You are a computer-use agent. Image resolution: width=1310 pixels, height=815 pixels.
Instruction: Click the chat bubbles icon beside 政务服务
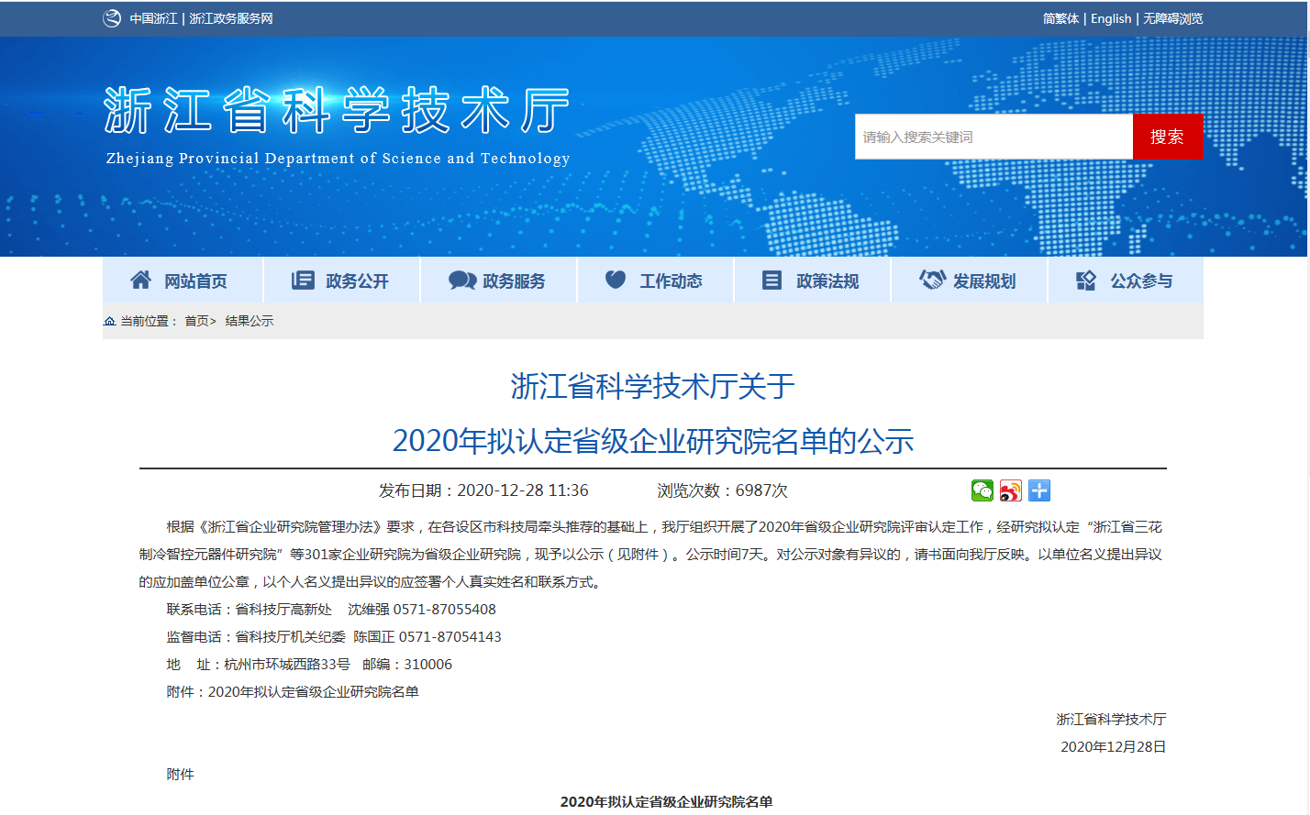click(x=462, y=281)
